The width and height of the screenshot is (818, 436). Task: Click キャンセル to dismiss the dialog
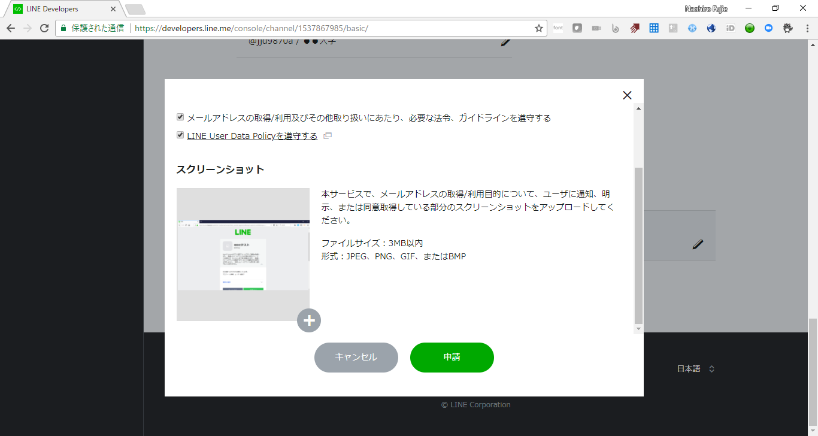point(356,357)
